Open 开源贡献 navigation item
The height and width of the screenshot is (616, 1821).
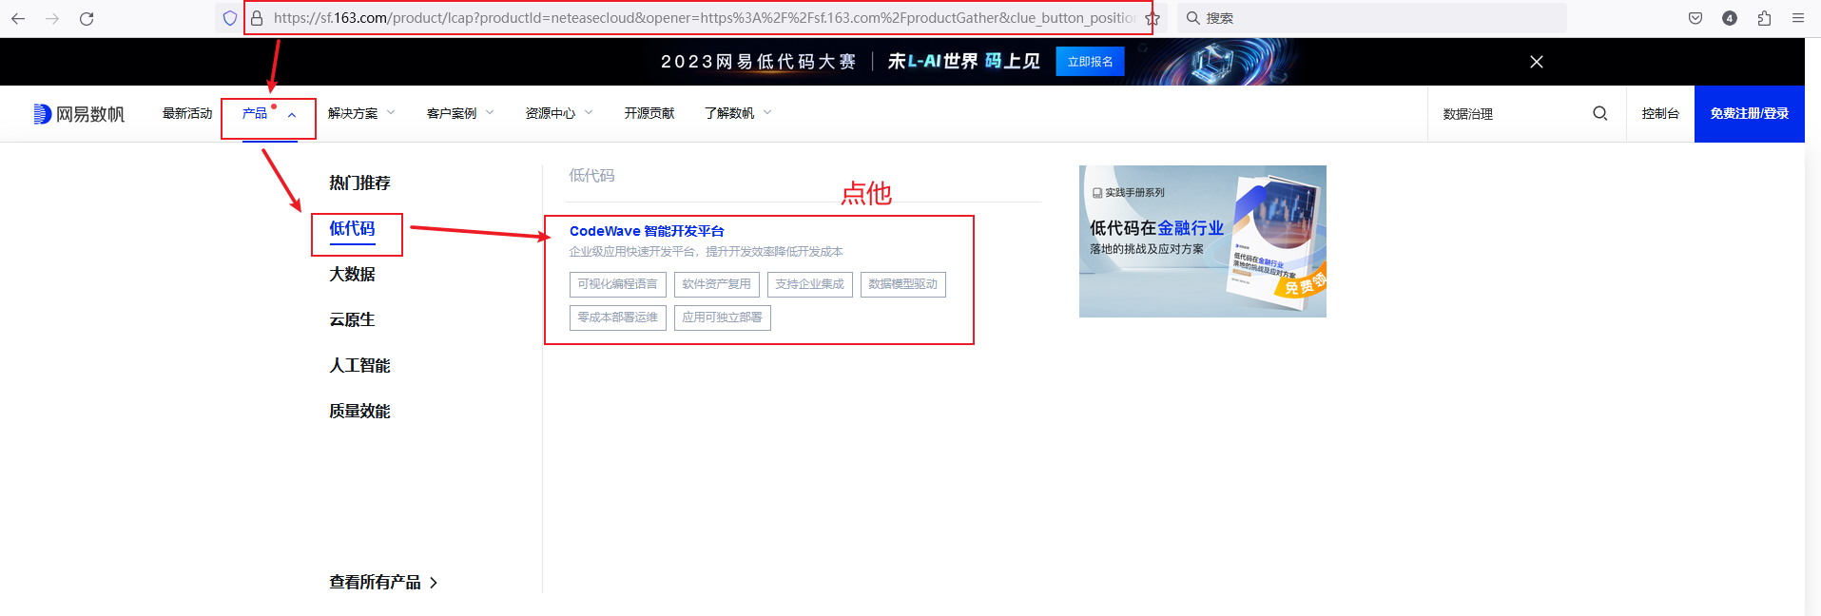click(649, 113)
